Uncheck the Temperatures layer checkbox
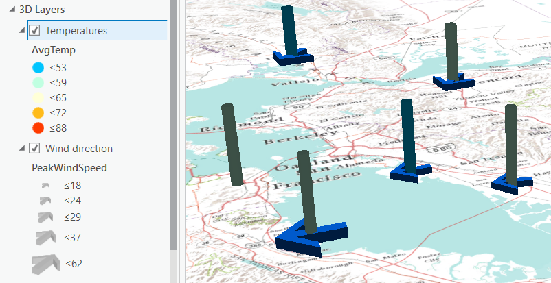The width and height of the screenshot is (551, 283). click(x=34, y=31)
